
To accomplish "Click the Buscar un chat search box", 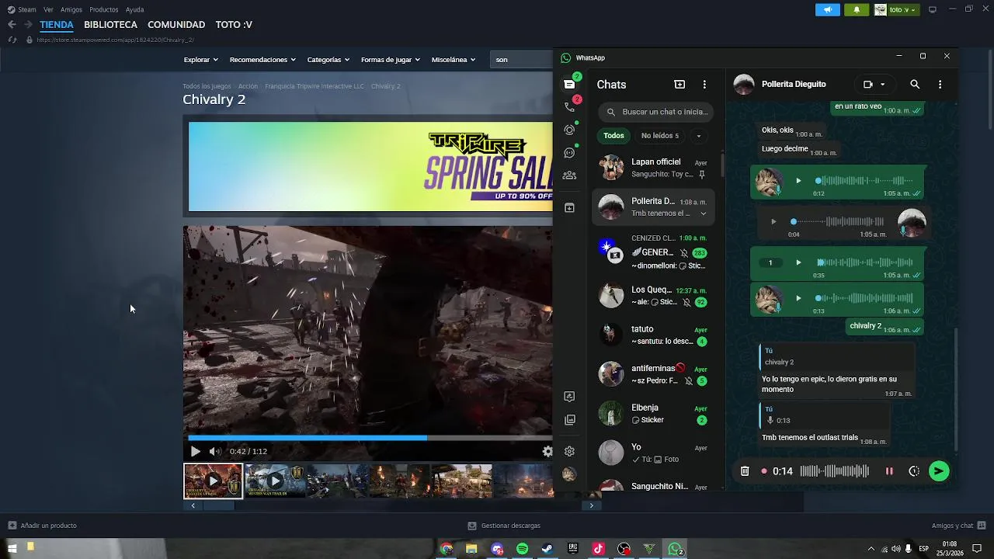I will tap(656, 112).
